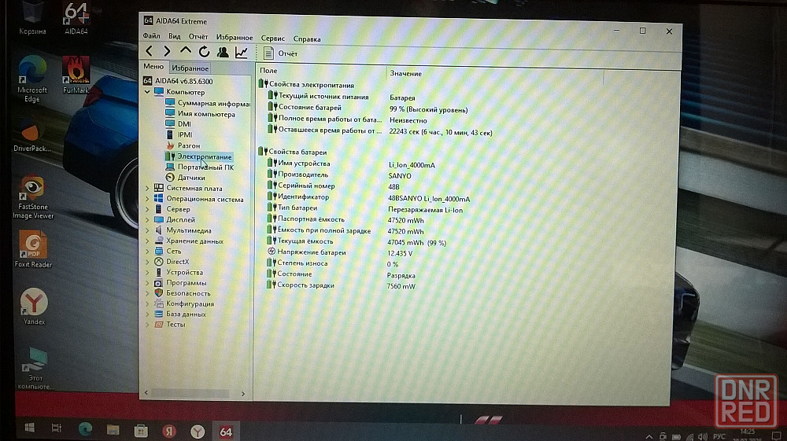Open the Вид menu
787x441 pixels.
coord(174,36)
